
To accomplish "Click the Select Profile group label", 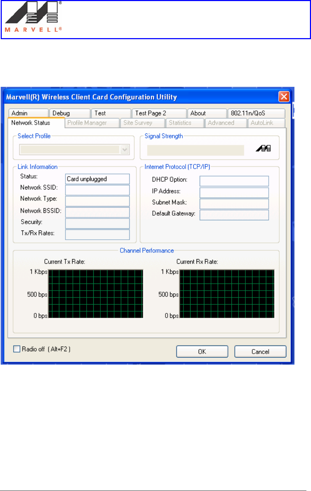I will tap(34, 136).
